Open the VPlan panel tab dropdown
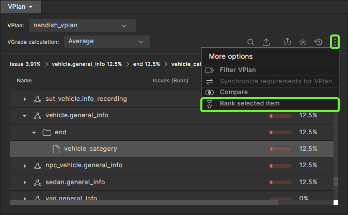The height and width of the screenshot is (215, 348). 21,7
